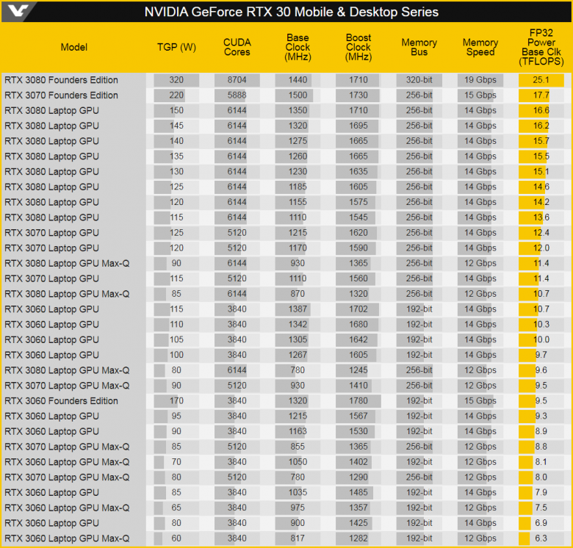Click the base clock value 1035

pyautogui.click(x=298, y=492)
